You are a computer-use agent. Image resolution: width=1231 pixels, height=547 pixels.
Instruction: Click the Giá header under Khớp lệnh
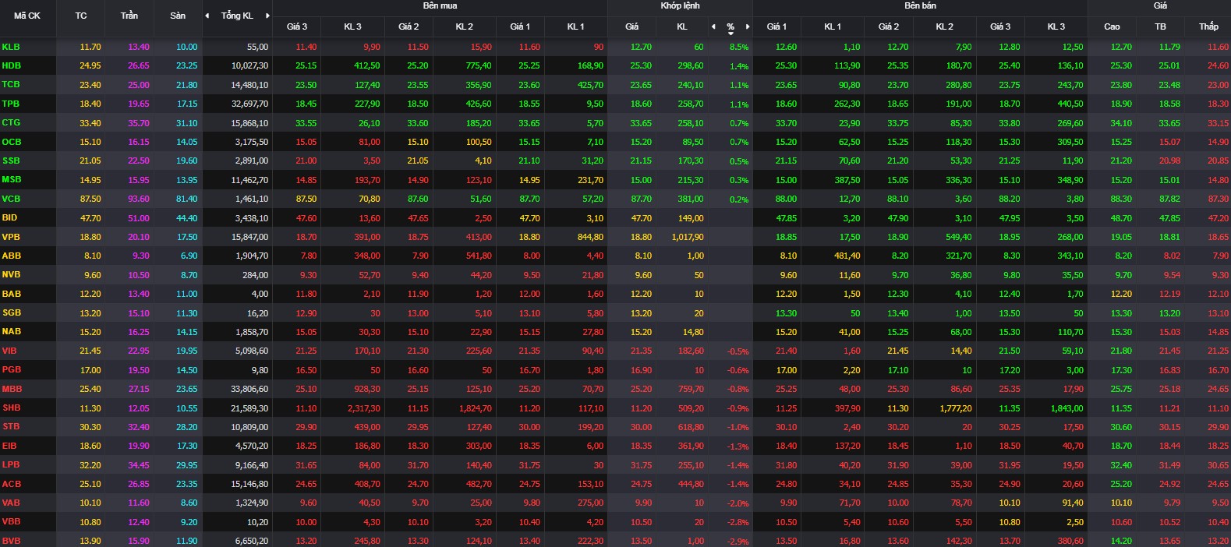(x=631, y=26)
